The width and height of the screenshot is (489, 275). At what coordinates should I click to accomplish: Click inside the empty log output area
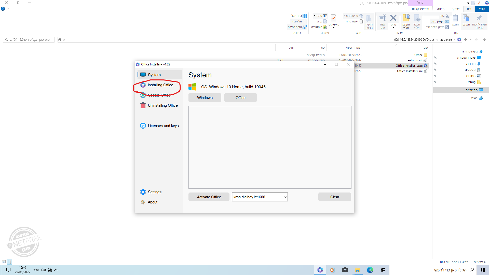tap(270, 147)
